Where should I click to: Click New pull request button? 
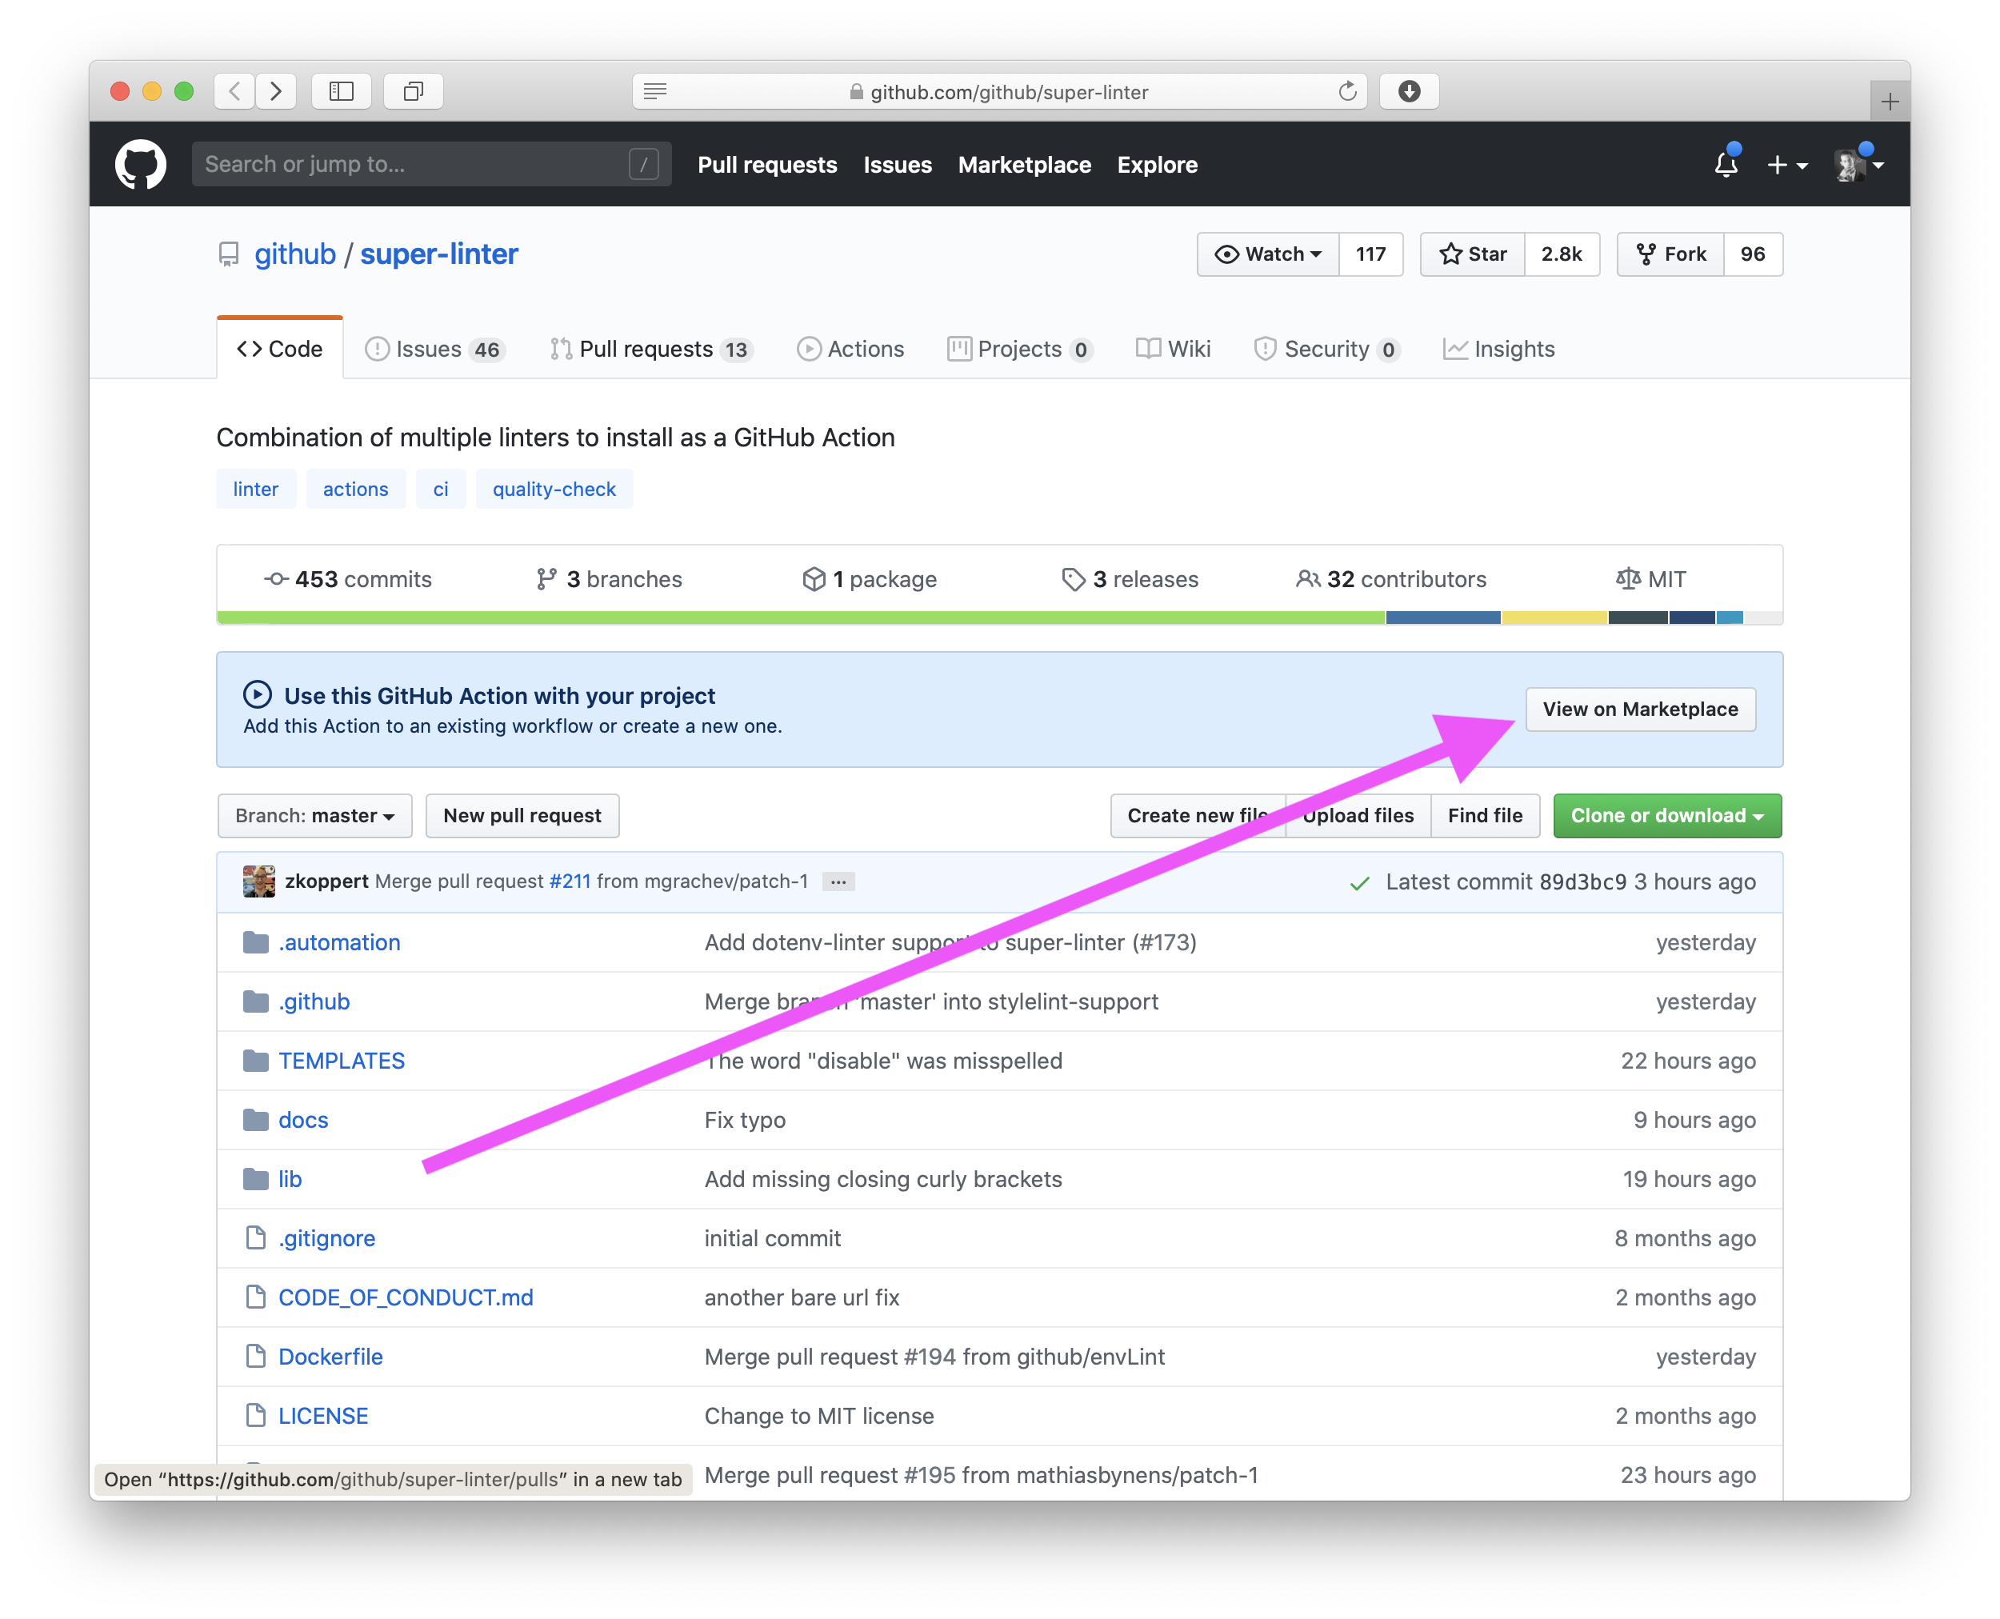[522, 816]
